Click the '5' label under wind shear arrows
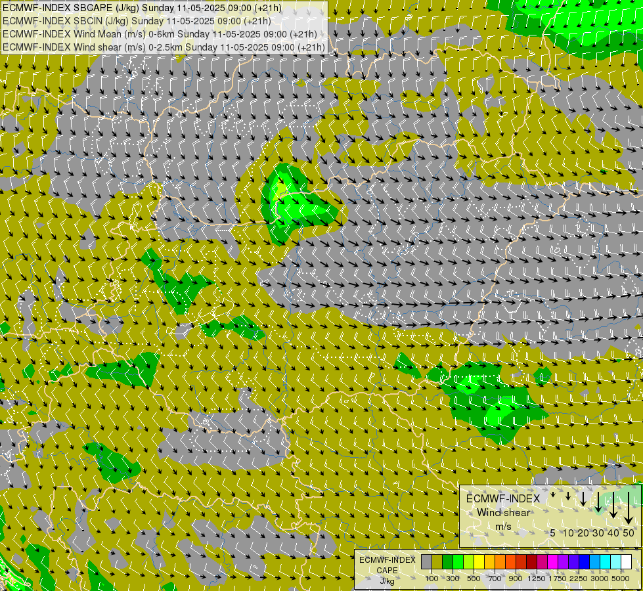The width and height of the screenshot is (643, 591). point(553,533)
